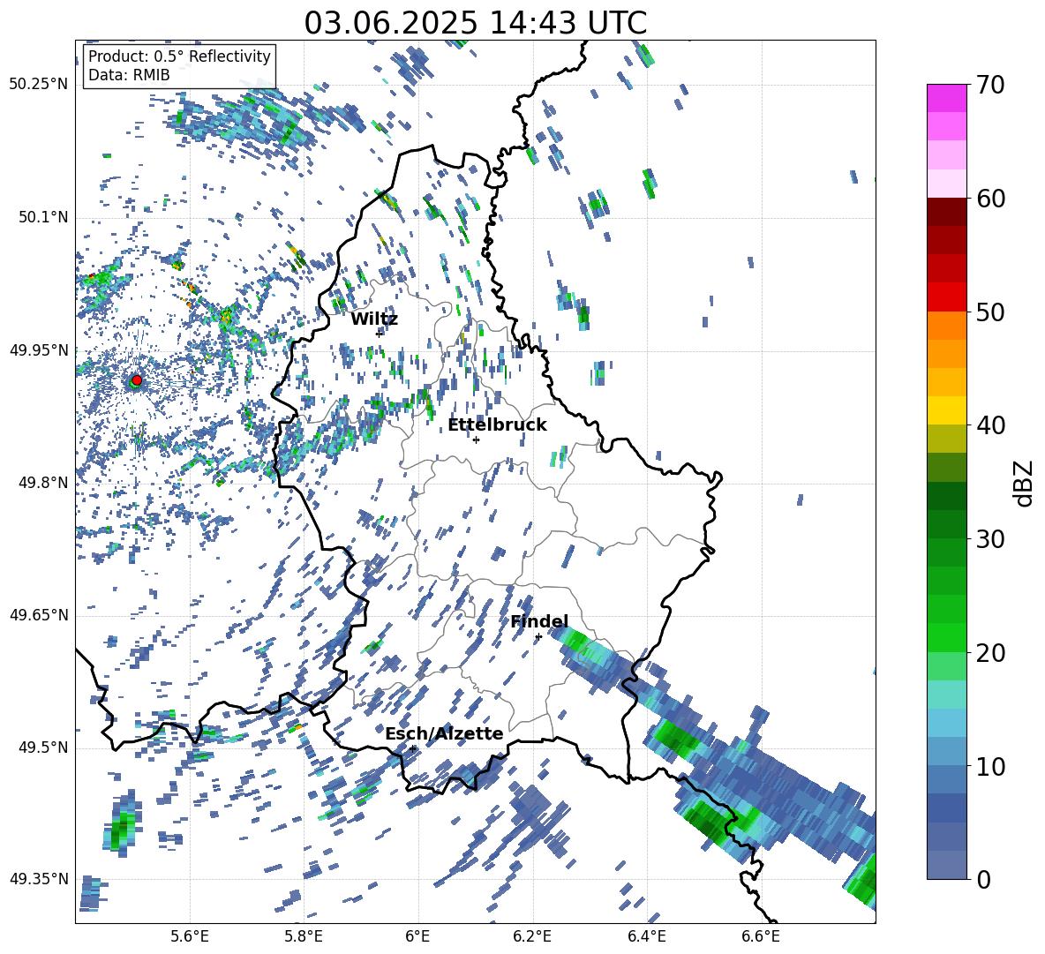Click the 49.65°N latitude tick label

[x=39, y=614]
